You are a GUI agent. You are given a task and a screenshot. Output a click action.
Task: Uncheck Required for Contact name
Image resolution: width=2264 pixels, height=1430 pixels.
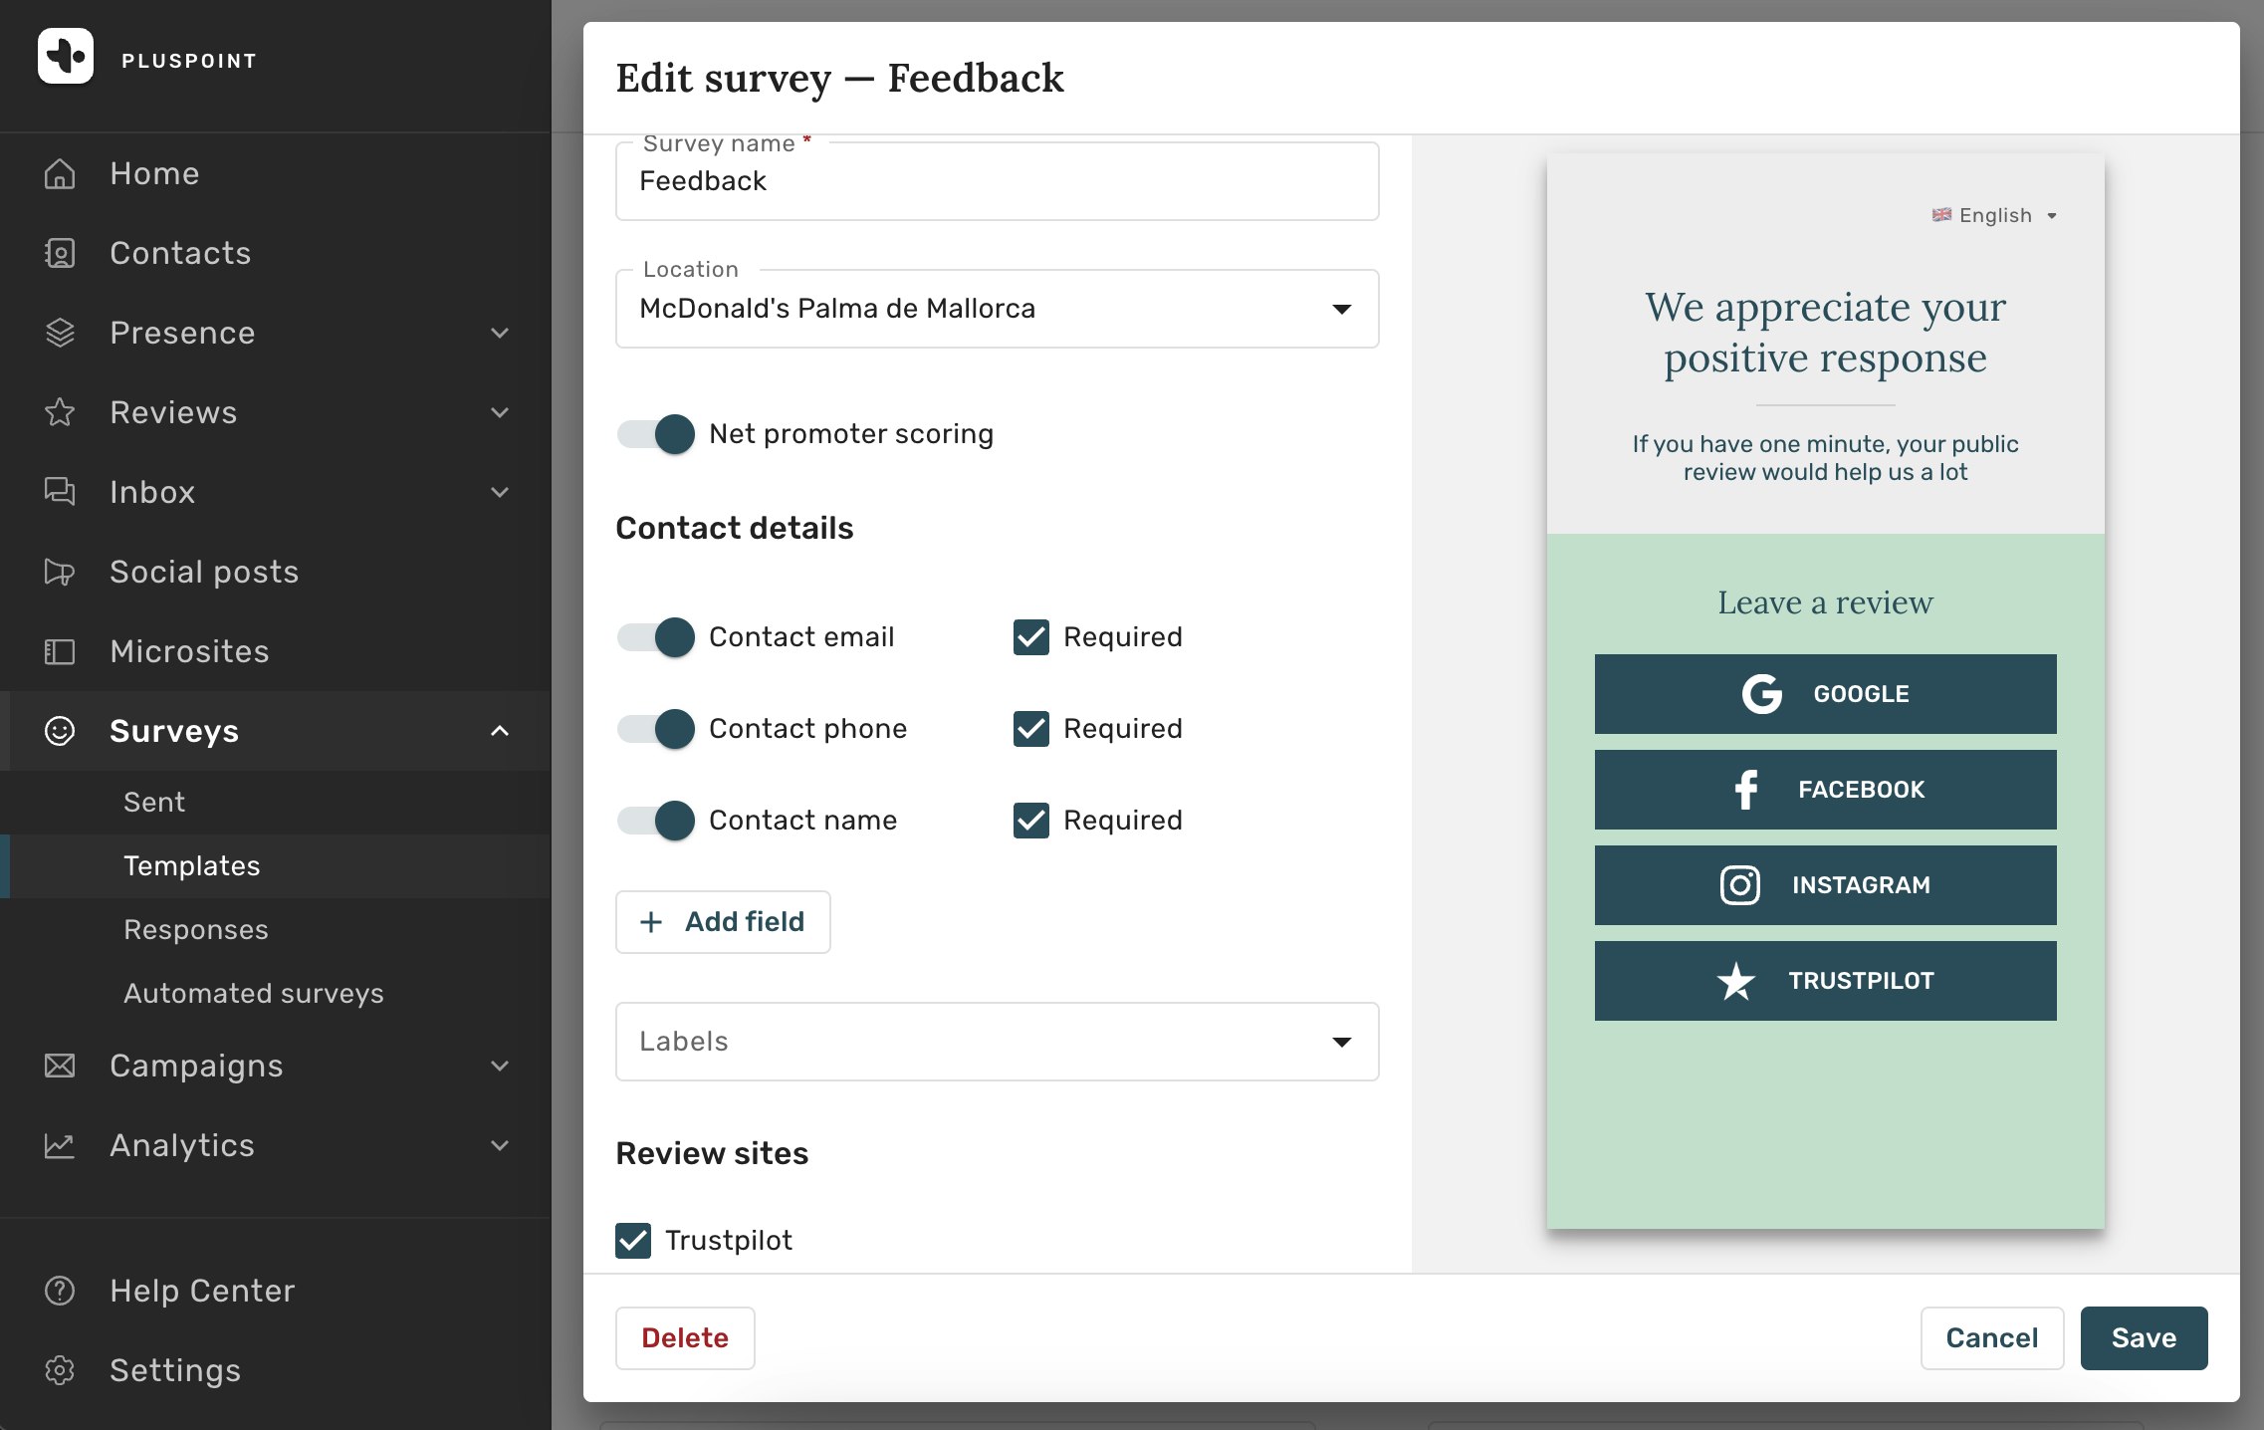[1031, 821]
